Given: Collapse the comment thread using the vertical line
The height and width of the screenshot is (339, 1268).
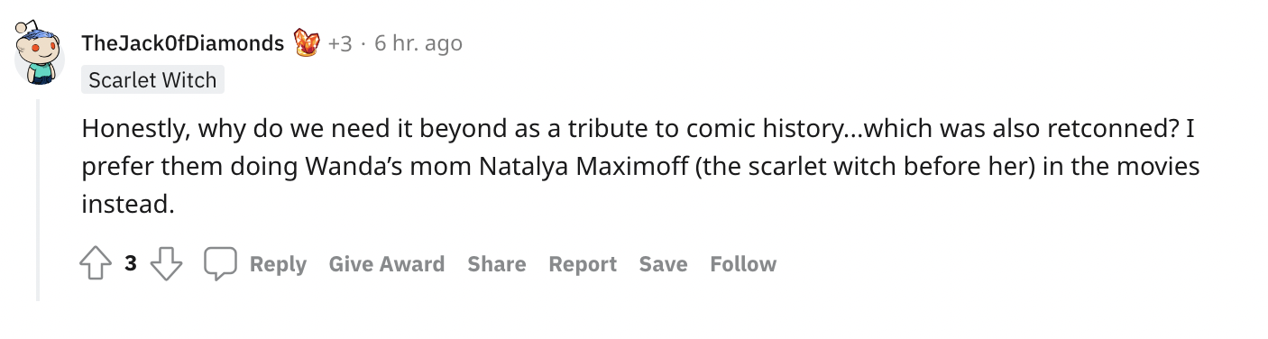Looking at the screenshot, I should (x=38, y=200).
